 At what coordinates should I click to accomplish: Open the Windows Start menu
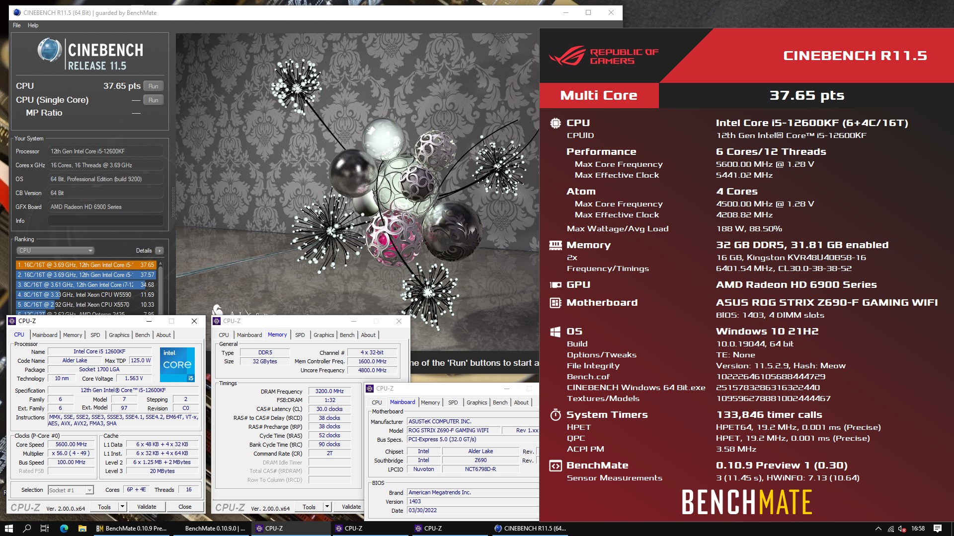[8, 529]
